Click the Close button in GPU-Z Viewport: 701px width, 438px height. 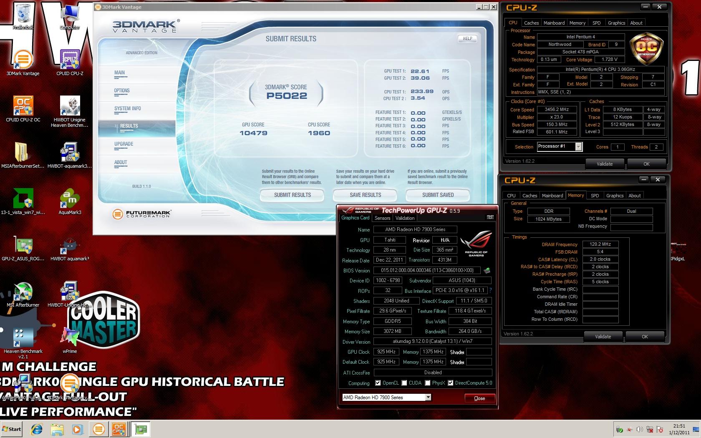pos(480,398)
